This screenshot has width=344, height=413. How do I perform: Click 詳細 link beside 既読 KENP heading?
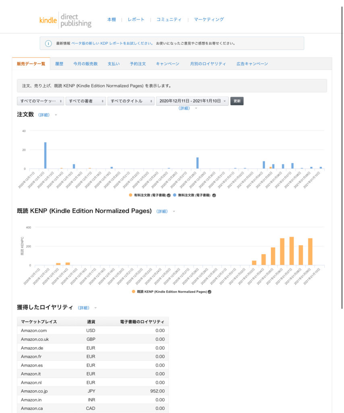coord(162,211)
